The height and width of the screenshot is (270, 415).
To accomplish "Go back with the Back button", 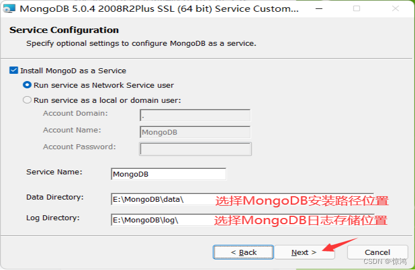I will click(243, 252).
